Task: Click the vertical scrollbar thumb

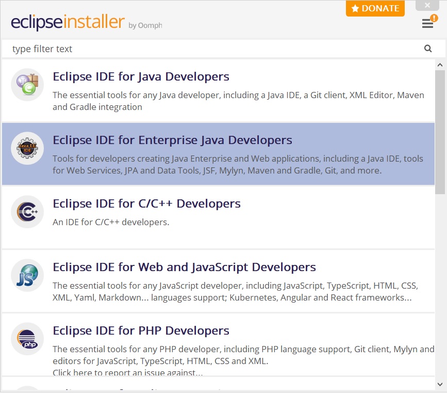Action: (440, 132)
